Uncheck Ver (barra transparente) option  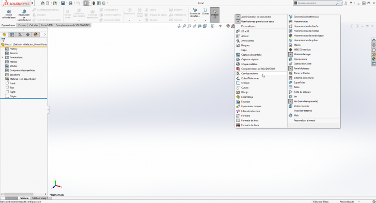pyautogui.click(x=314, y=102)
